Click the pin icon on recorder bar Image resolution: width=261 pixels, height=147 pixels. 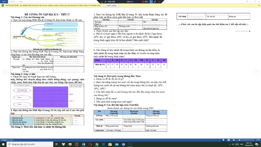pyautogui.click(x=105, y=2)
